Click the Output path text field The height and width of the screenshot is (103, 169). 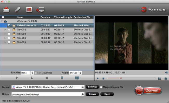47,94
